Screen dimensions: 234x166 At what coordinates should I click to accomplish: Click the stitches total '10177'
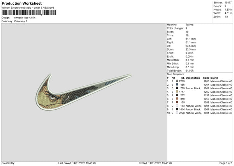228,3
